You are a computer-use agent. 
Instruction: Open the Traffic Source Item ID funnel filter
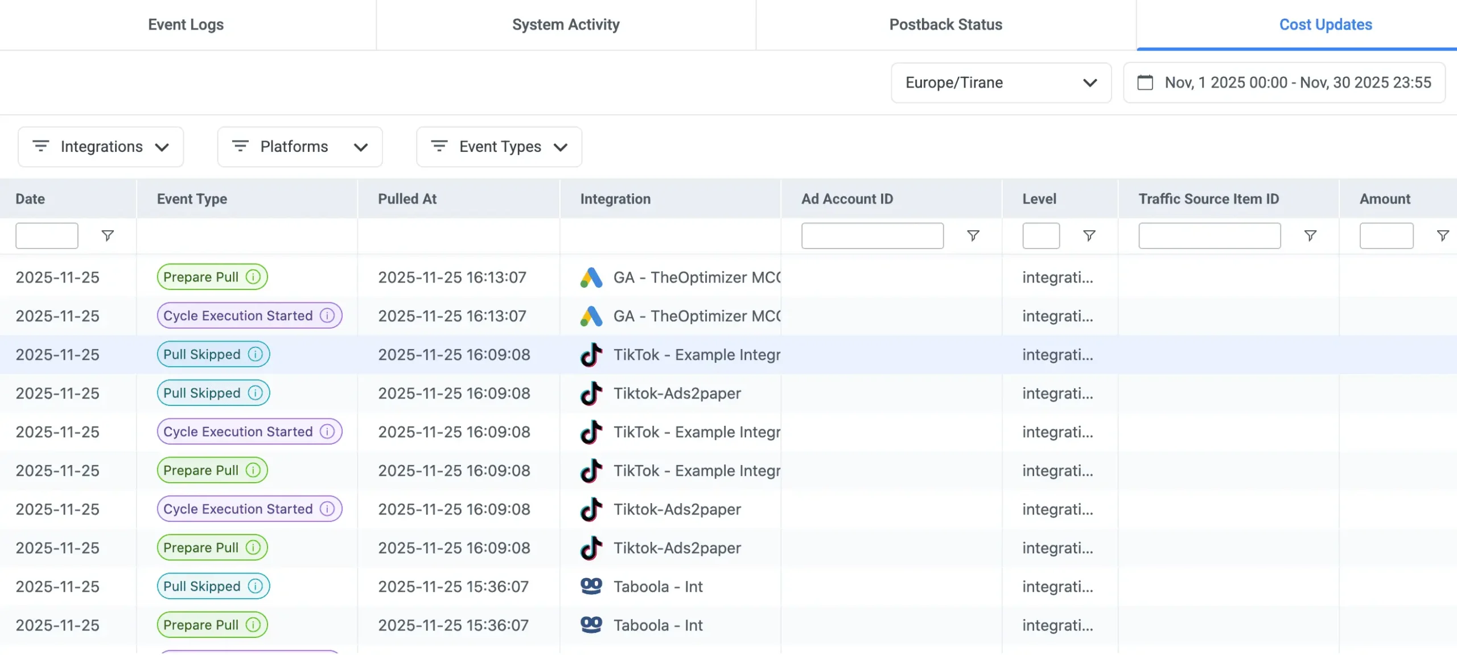point(1310,235)
